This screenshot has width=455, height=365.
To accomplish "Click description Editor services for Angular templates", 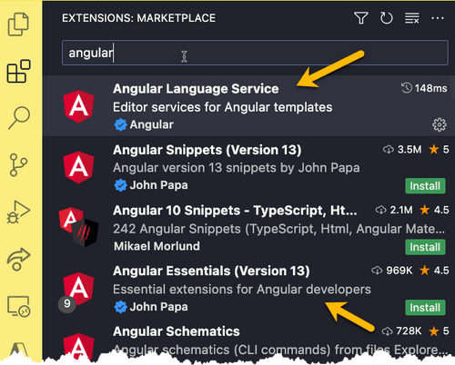I will tap(223, 107).
